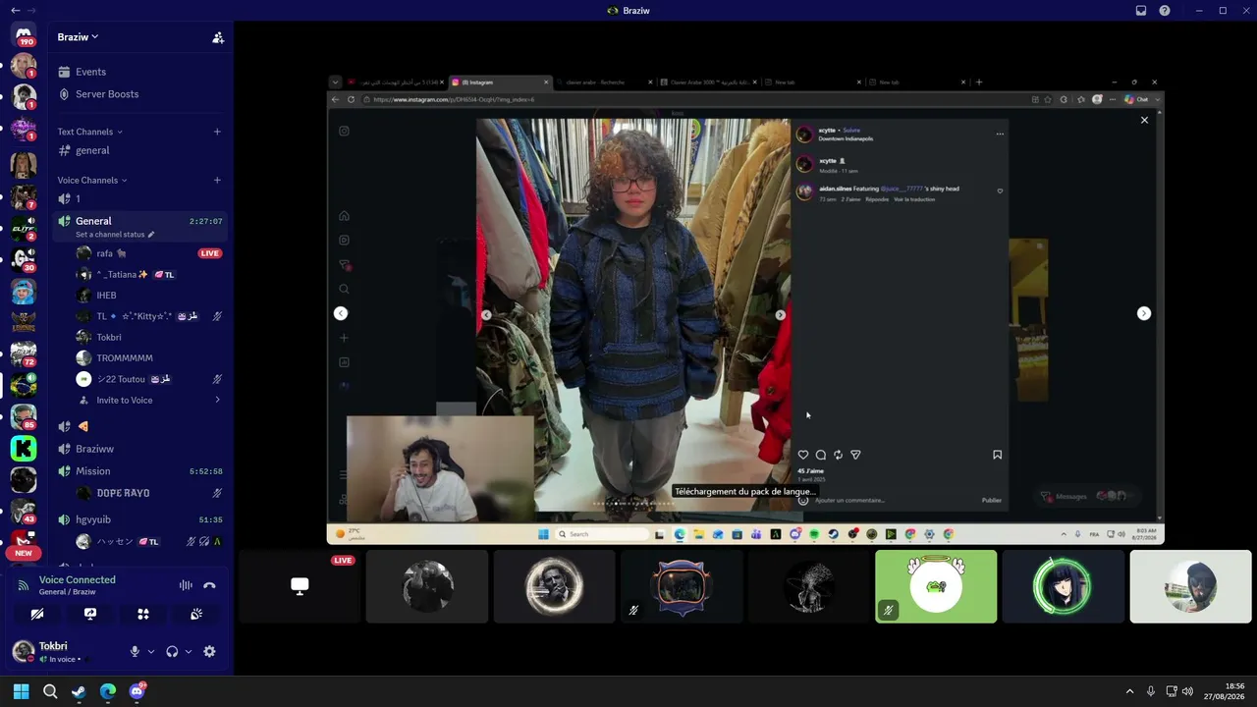Viewport: 1257px width, 707px height.
Task: Open microphone input options arrow
Action: (150, 652)
